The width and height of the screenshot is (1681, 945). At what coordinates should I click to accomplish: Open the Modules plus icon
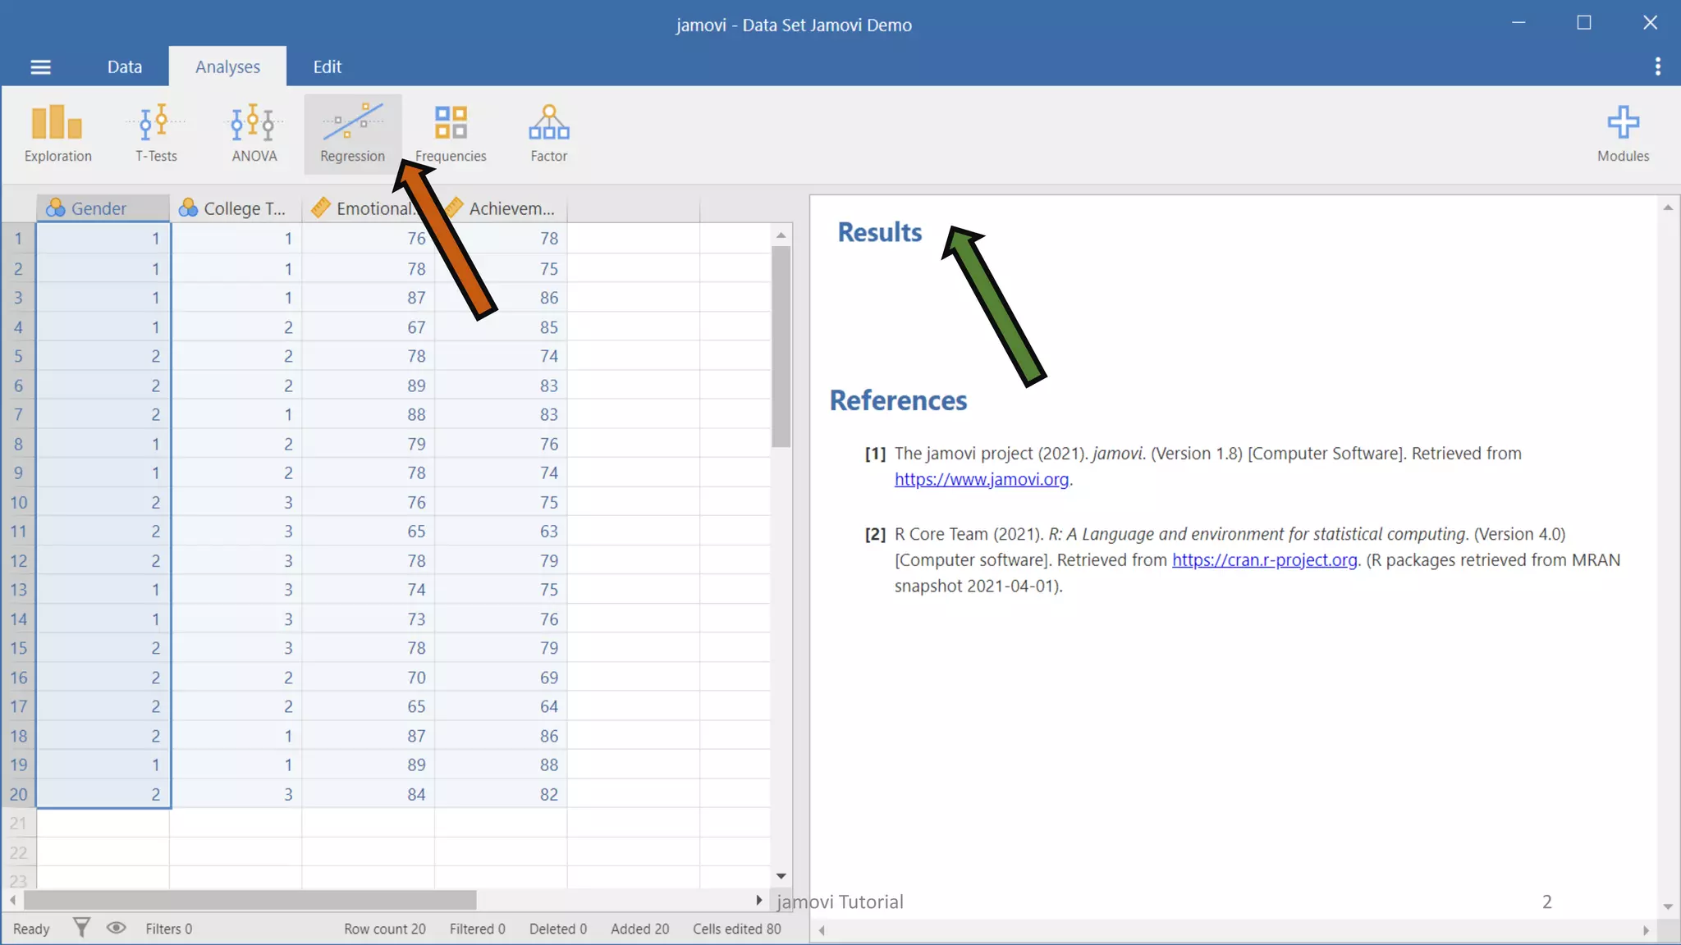pos(1622,133)
